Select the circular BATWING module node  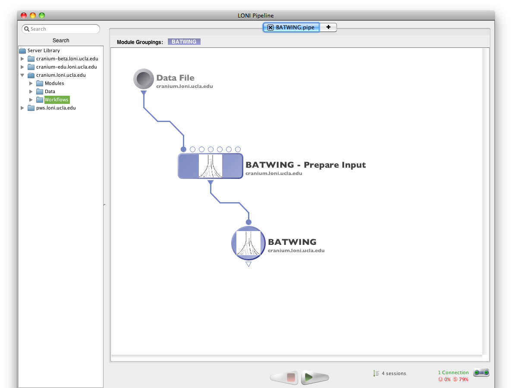click(x=248, y=243)
